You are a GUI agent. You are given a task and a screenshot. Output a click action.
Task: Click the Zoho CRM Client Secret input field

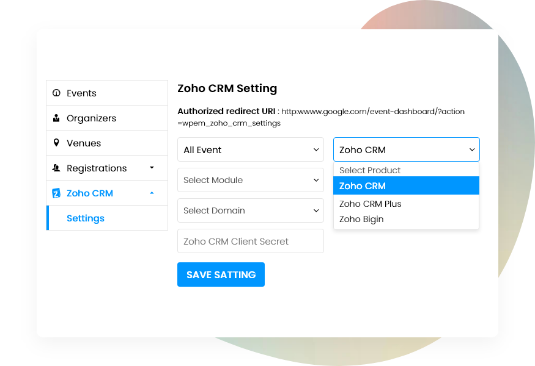(x=250, y=241)
